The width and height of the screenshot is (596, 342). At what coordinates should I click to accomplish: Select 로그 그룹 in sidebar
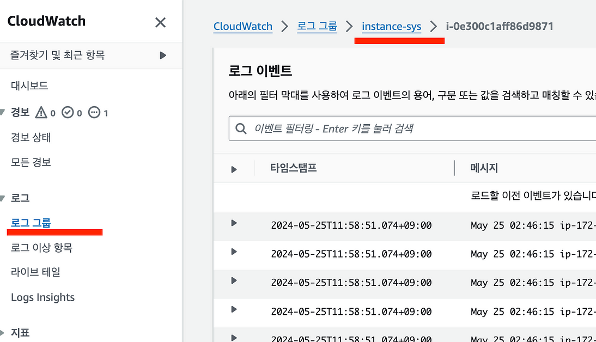pos(31,223)
